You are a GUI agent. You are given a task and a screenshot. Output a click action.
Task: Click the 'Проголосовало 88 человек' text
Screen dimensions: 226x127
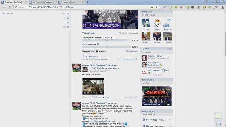[94, 51]
